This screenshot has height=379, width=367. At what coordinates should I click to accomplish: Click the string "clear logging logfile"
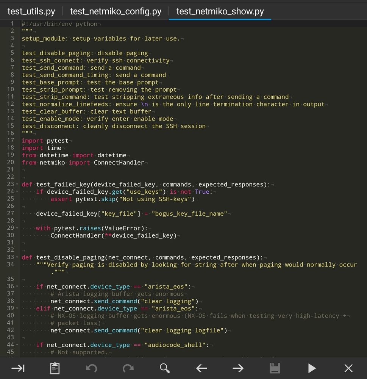(183, 330)
